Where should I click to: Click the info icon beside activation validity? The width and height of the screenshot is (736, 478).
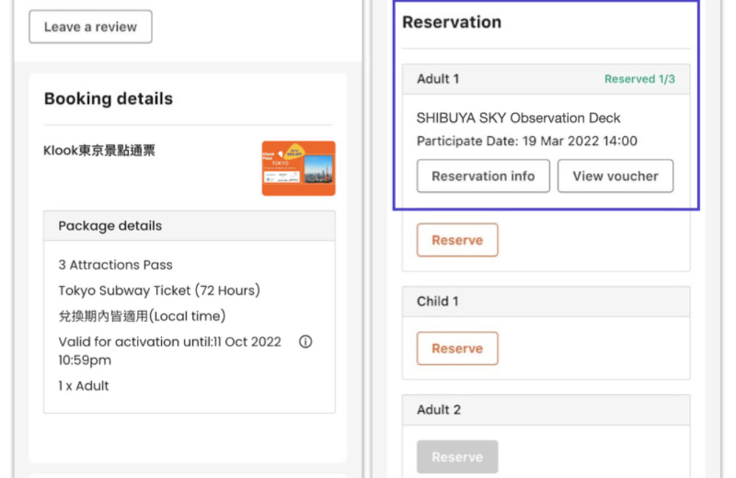click(x=305, y=342)
